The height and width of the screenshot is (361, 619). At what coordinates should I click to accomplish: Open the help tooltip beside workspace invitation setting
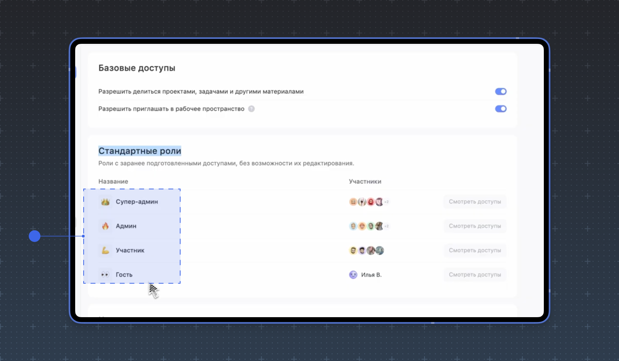click(251, 109)
